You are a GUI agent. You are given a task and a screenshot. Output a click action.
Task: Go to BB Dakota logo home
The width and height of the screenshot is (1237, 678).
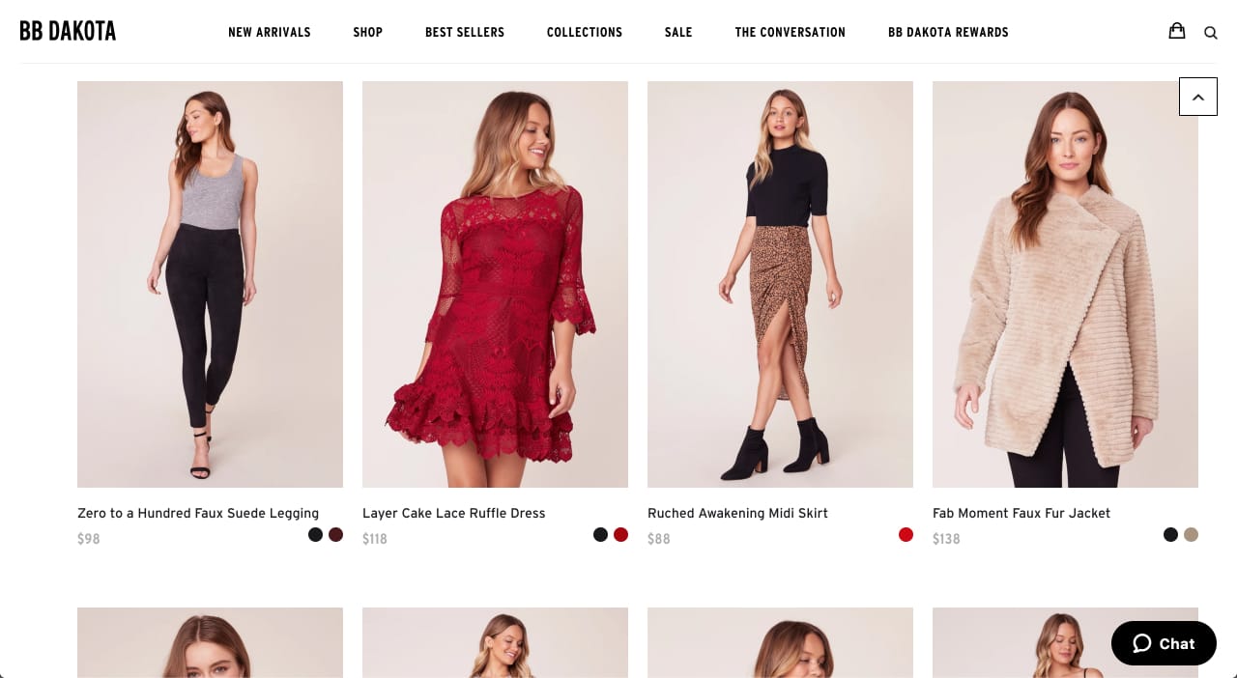[x=68, y=31]
